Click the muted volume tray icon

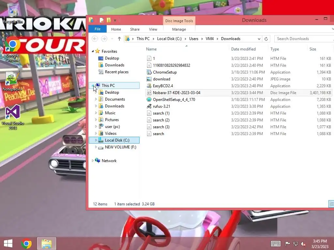pyautogui.click(x=303, y=243)
